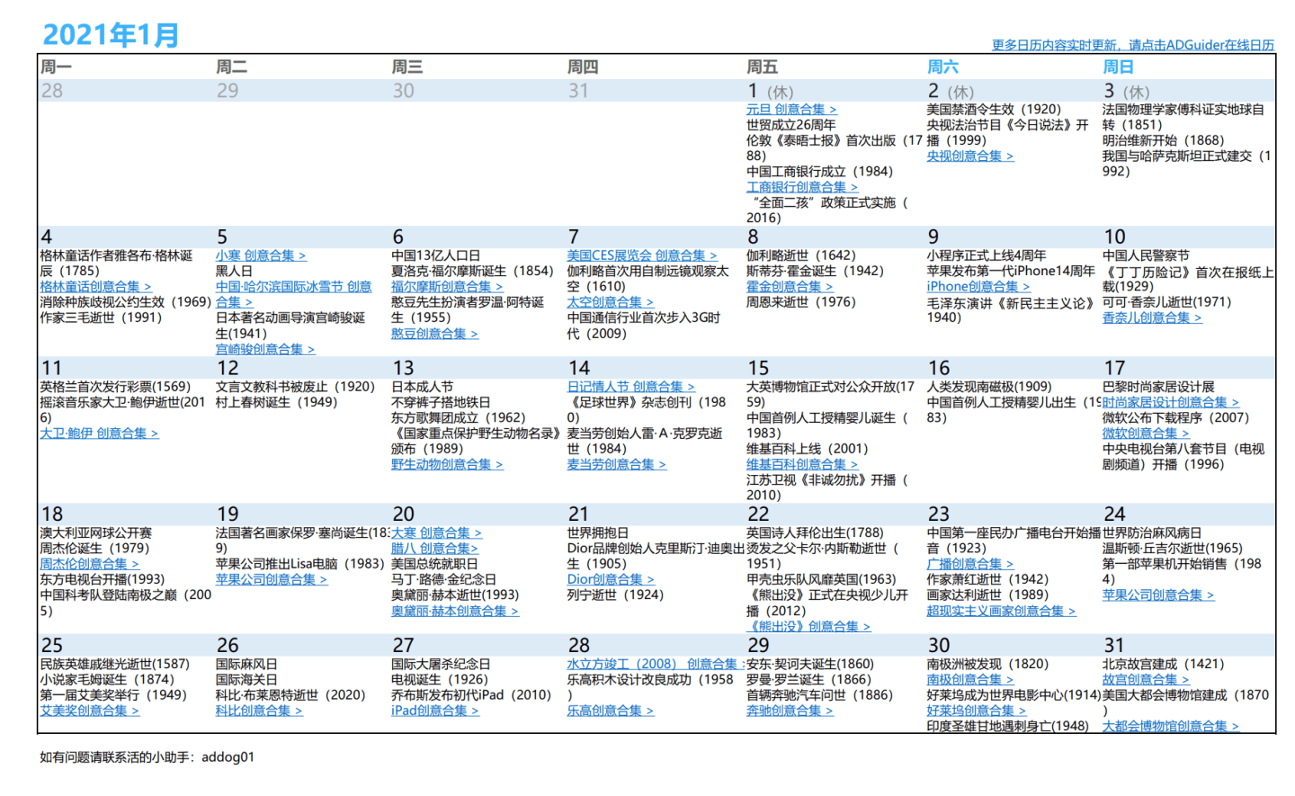Open the 野生动物创意合集 link

click(x=447, y=465)
